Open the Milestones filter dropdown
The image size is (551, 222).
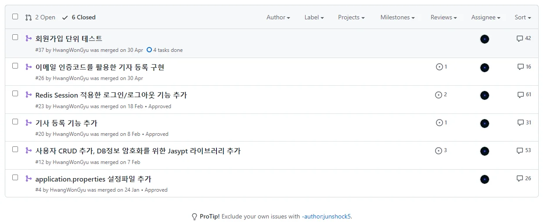point(397,18)
